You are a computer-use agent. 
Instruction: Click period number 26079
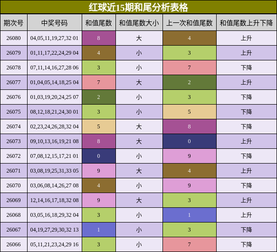[14, 53]
